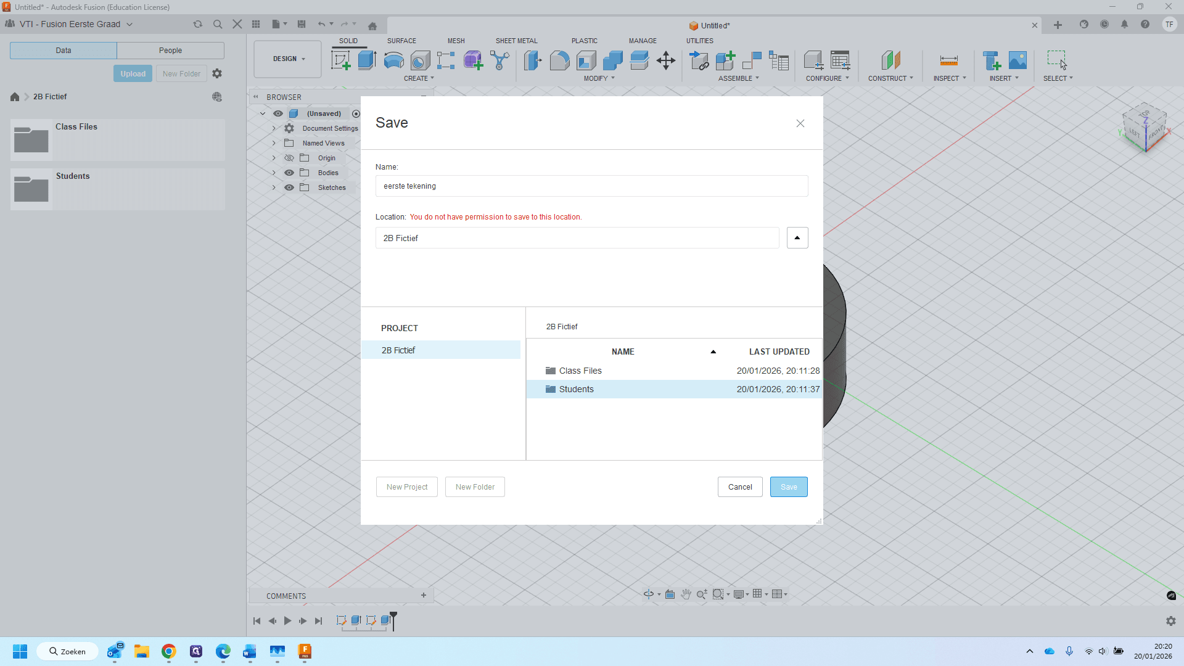Click the Offset Plane Construct icon
Viewport: 1184px width, 666px height.
tap(890, 60)
